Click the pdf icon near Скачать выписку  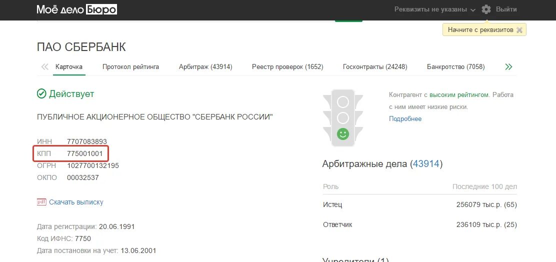pos(41,202)
